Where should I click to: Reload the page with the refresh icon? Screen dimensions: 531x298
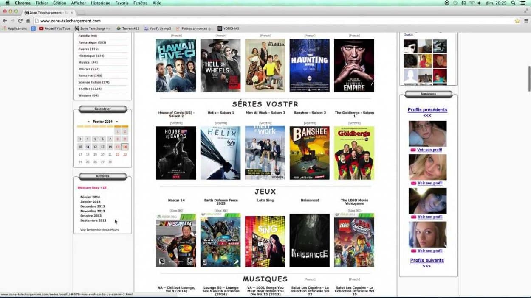[x=20, y=21]
